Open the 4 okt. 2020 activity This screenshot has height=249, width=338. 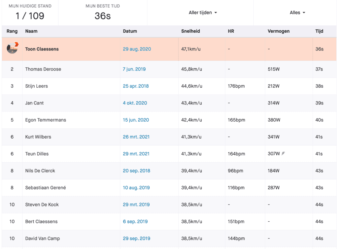tap(135, 103)
